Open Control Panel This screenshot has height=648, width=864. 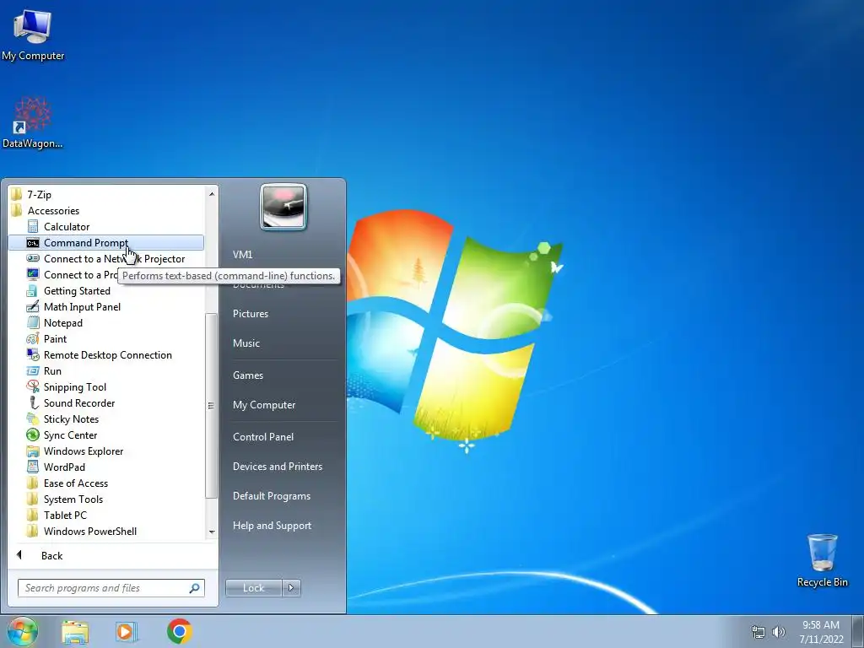pos(263,437)
